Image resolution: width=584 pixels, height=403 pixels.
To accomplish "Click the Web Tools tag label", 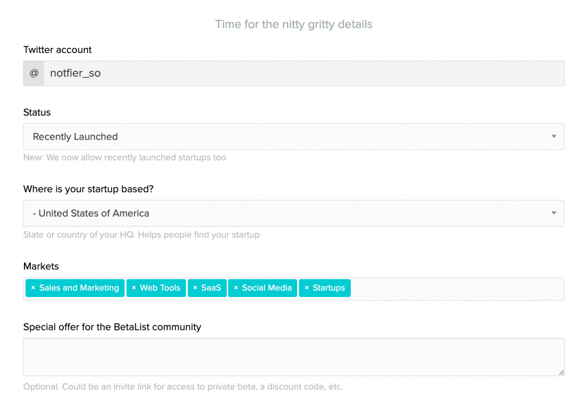I will [x=160, y=288].
